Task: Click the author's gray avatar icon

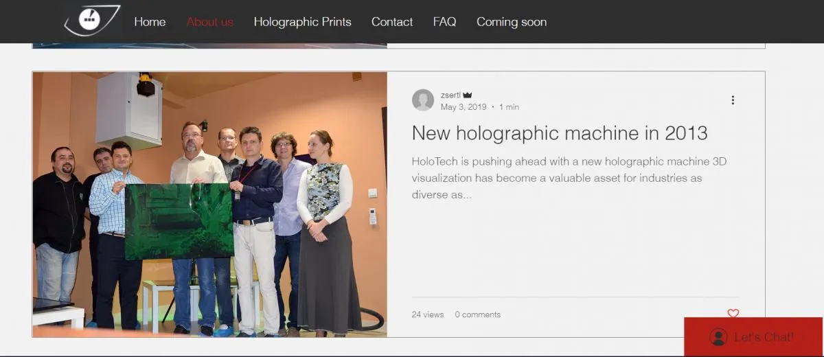Action: pos(423,100)
